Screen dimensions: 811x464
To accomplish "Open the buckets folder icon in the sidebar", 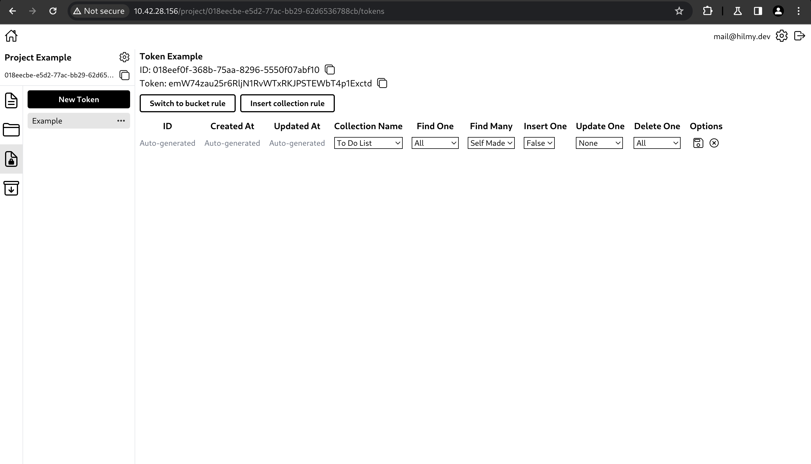I will click(x=11, y=130).
